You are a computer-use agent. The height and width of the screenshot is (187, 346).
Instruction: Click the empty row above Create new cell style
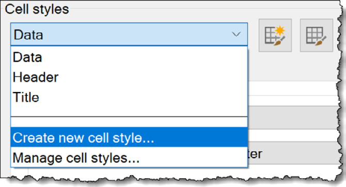coord(129,122)
